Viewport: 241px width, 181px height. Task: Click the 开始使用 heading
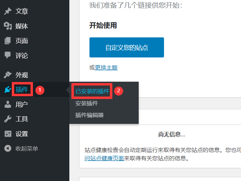(103, 25)
